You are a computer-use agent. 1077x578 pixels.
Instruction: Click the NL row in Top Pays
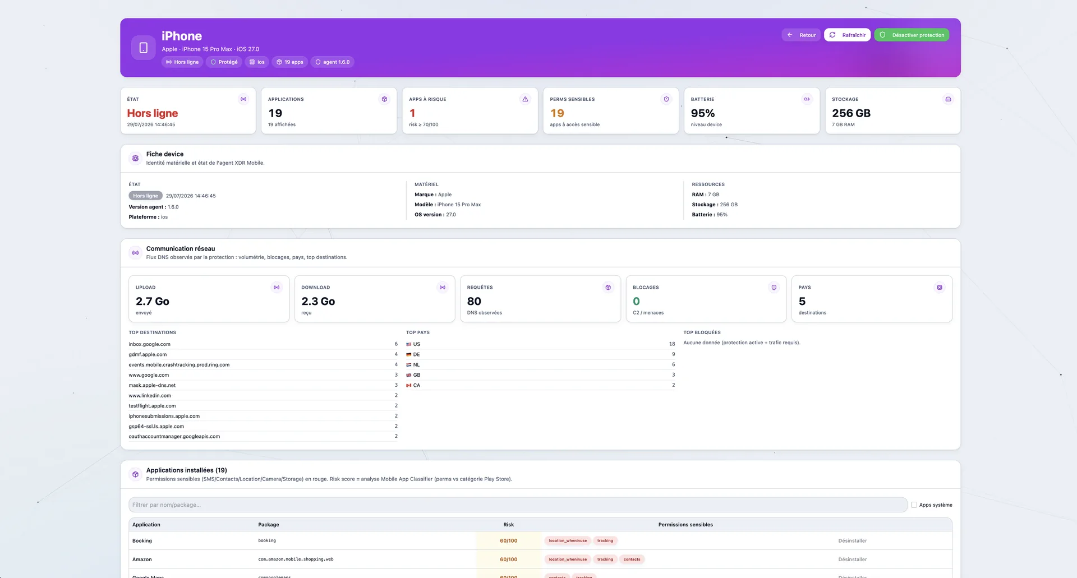pos(541,364)
